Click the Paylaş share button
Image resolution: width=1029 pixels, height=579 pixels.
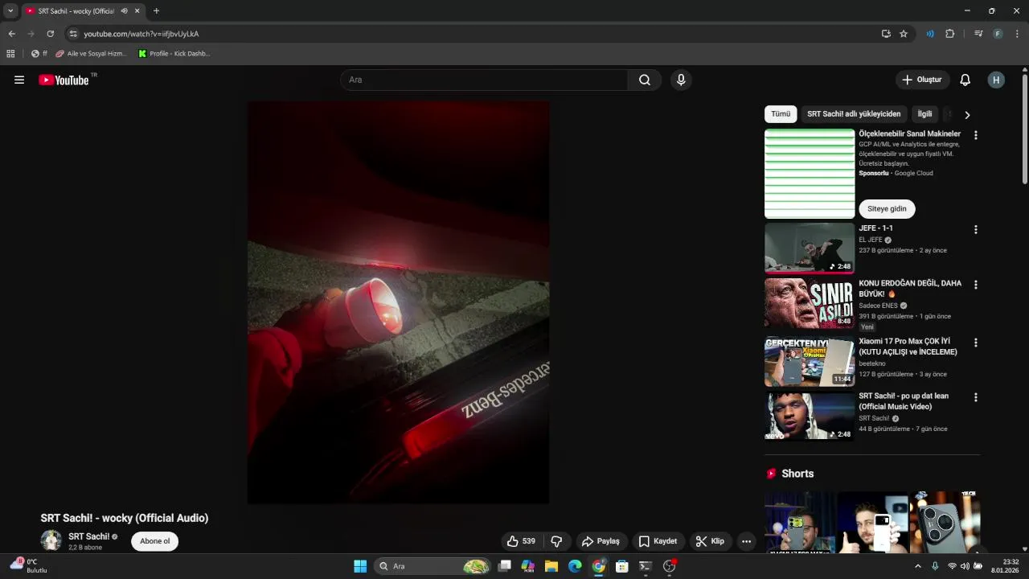tap(601, 541)
